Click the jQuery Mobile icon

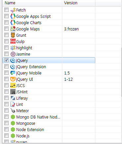tap(13, 73)
